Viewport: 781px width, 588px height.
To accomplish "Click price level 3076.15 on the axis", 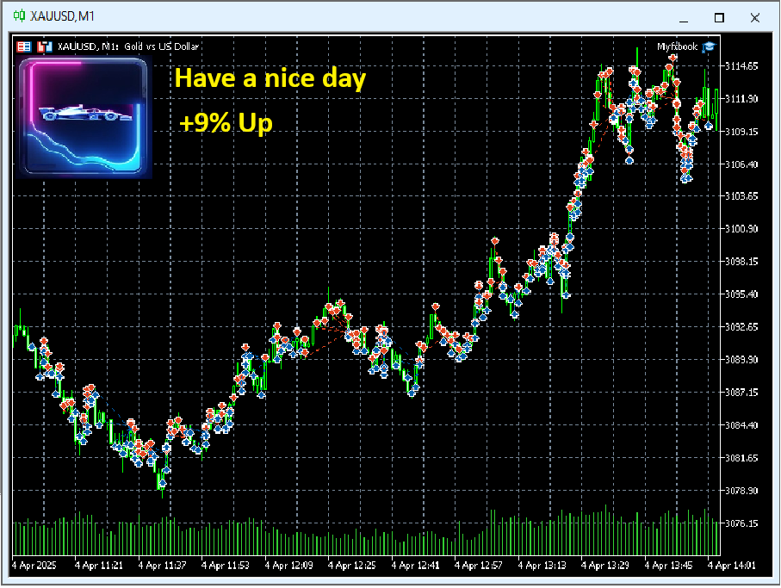I will (x=741, y=523).
